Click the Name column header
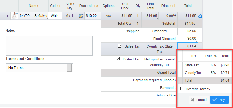This screenshot has height=108, width=233. (x=34, y=6)
